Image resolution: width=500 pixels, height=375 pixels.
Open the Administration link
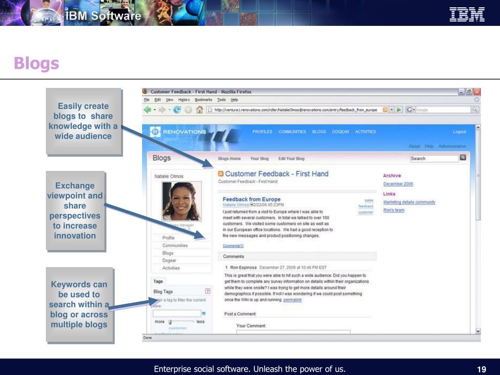click(452, 146)
